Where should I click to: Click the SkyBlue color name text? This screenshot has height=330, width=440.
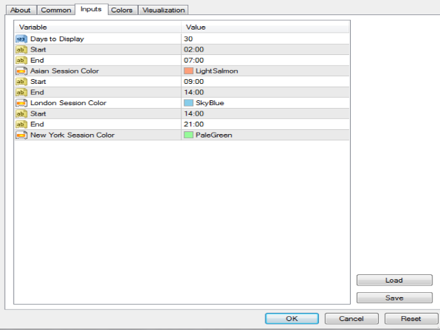click(x=210, y=103)
